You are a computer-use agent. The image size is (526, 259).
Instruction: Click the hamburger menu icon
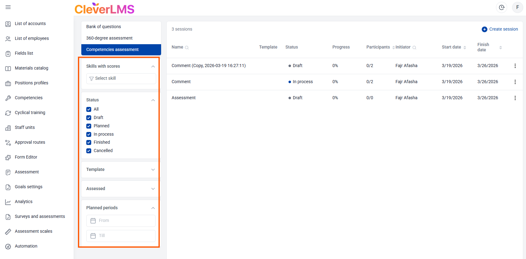pos(8,7)
